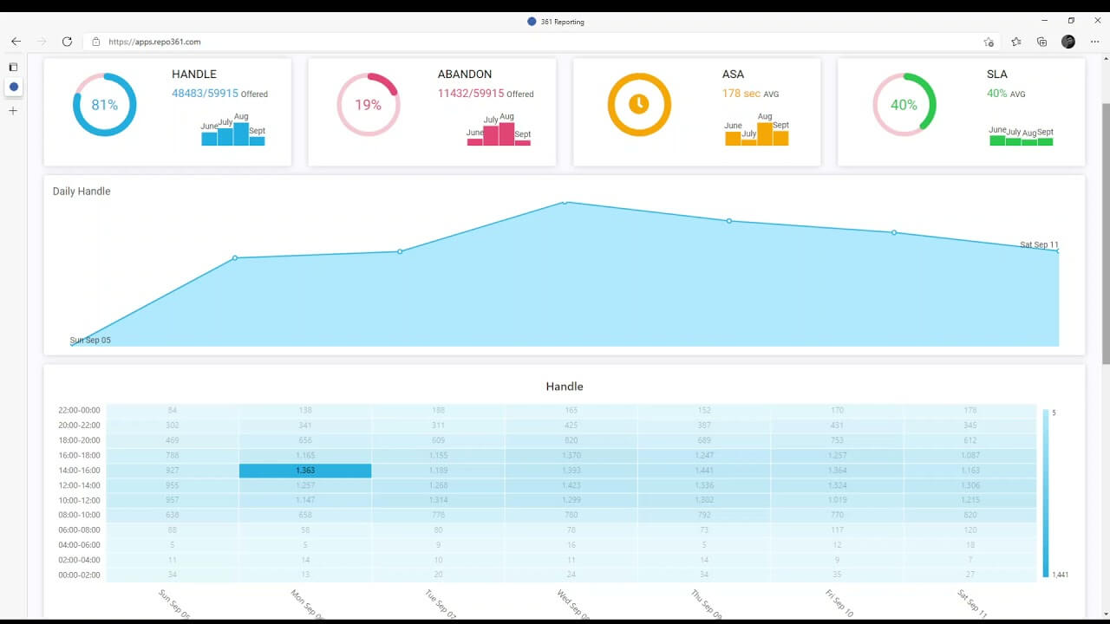Click the 14:00-16:00 row label

coord(79,471)
